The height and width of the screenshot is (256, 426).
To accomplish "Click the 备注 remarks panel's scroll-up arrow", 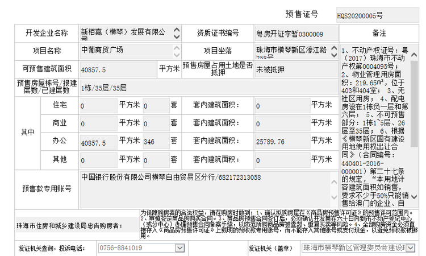I will (414, 55).
